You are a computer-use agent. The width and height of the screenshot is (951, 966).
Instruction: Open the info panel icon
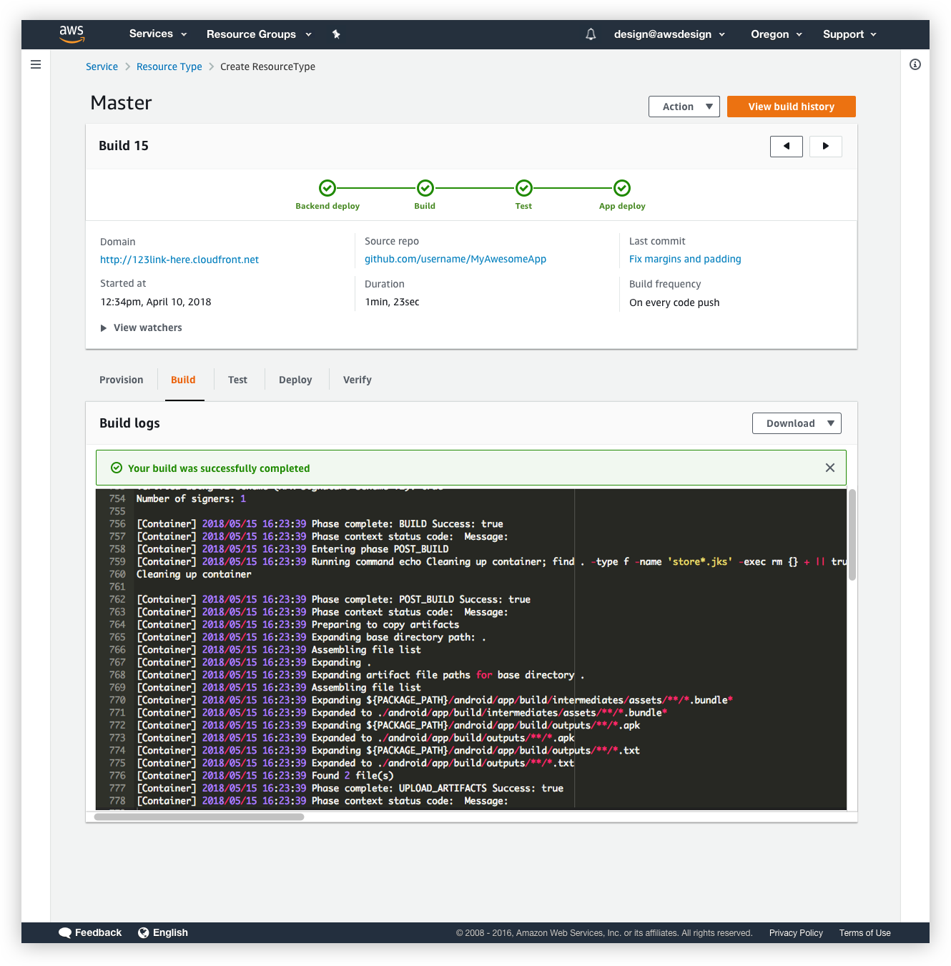(x=915, y=64)
